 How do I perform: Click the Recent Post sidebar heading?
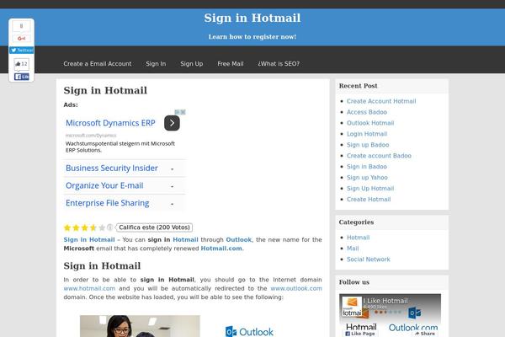(359, 86)
